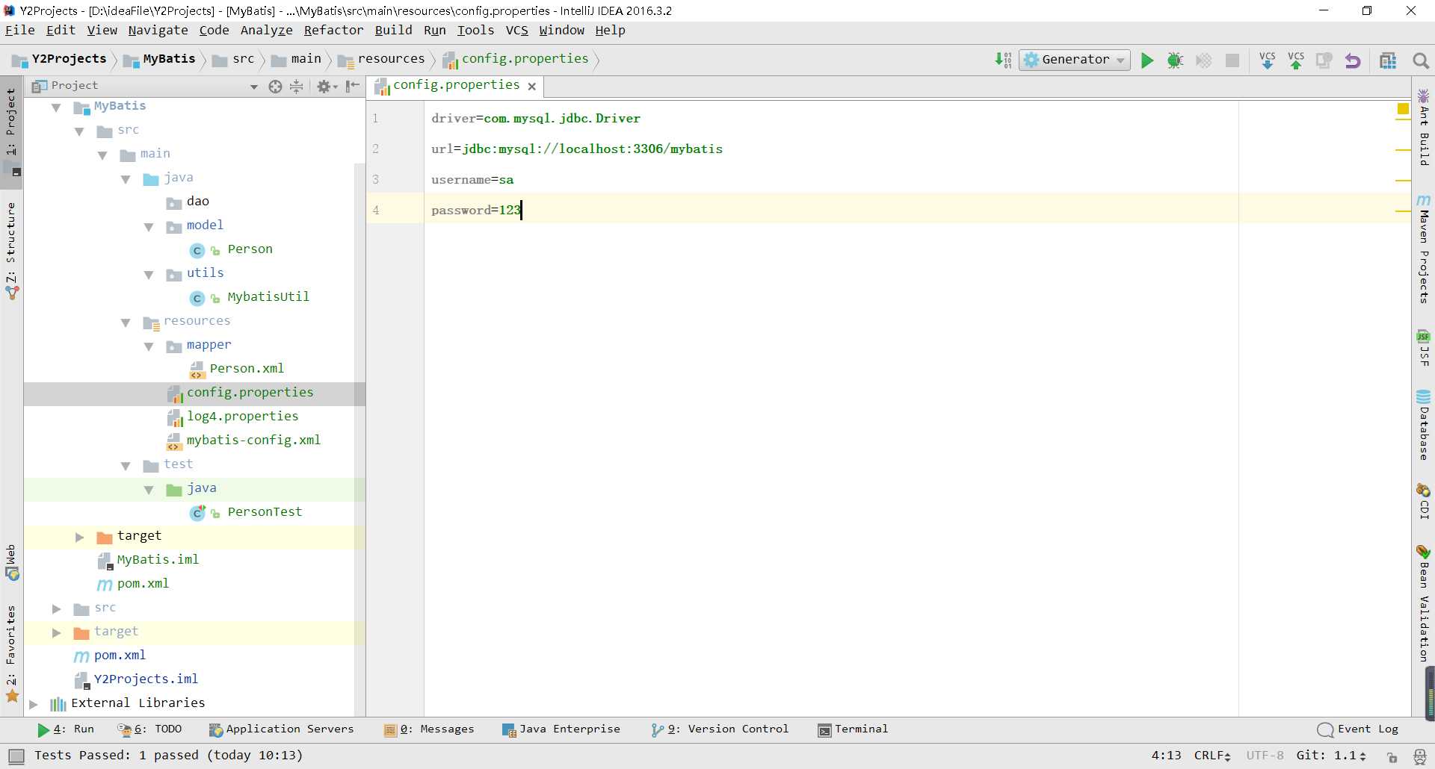
Task: Click the Make Project build icon
Action: [x=1003, y=60]
